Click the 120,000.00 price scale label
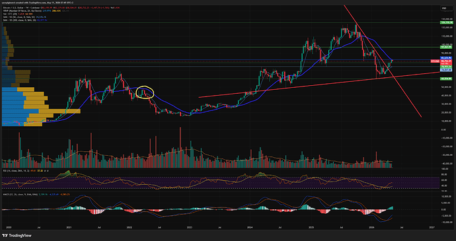 click(446, 28)
